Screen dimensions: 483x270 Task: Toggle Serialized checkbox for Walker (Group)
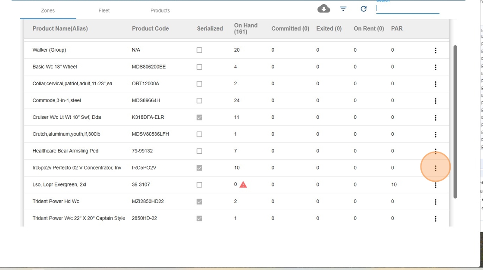(x=199, y=50)
